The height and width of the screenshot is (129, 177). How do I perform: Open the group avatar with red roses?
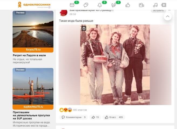[x=63, y=13]
